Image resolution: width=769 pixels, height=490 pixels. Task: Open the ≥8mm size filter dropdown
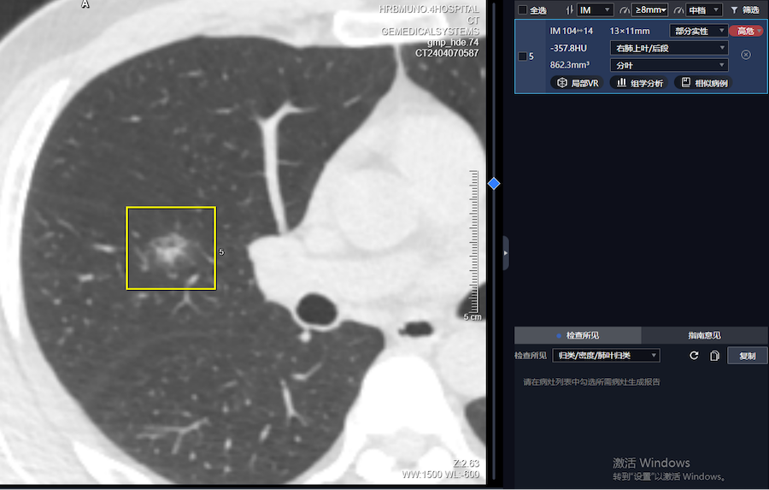pyautogui.click(x=649, y=10)
